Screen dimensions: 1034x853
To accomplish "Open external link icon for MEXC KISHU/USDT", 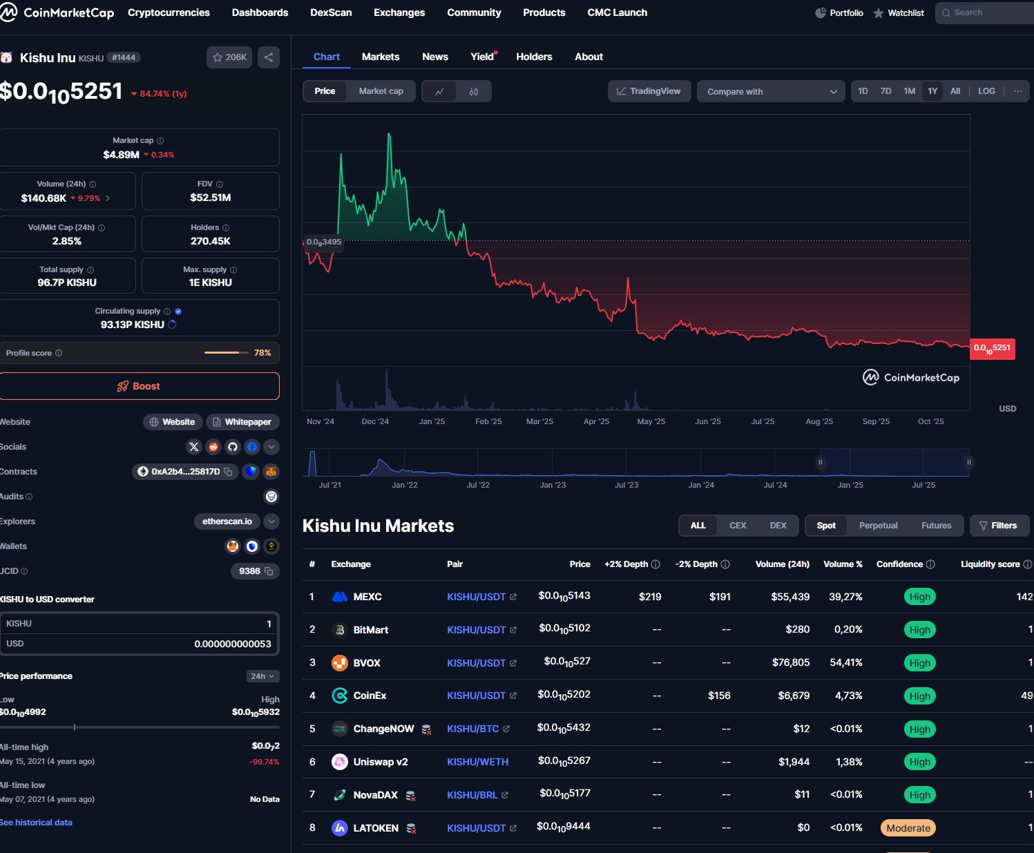I will point(513,597).
